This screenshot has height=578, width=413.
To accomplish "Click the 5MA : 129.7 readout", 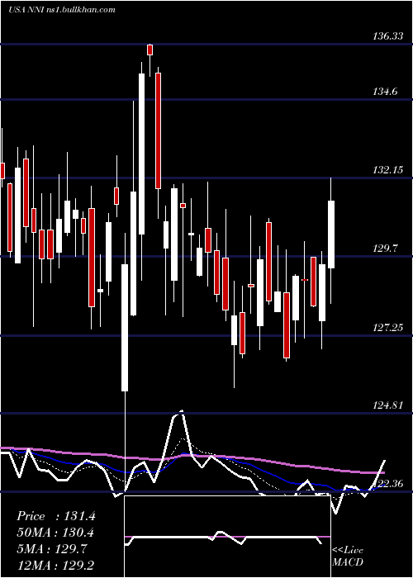I will point(52,549).
